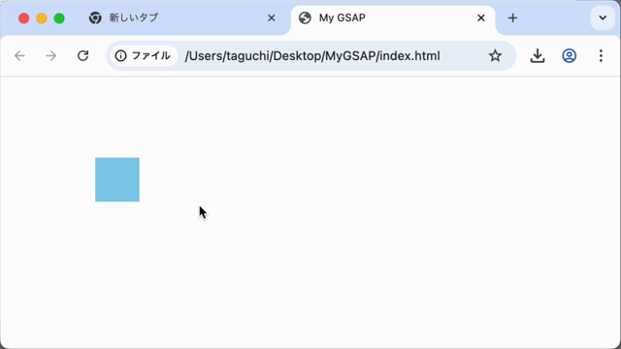The width and height of the screenshot is (621, 349).
Task: Reload the current page
Action: [82, 56]
